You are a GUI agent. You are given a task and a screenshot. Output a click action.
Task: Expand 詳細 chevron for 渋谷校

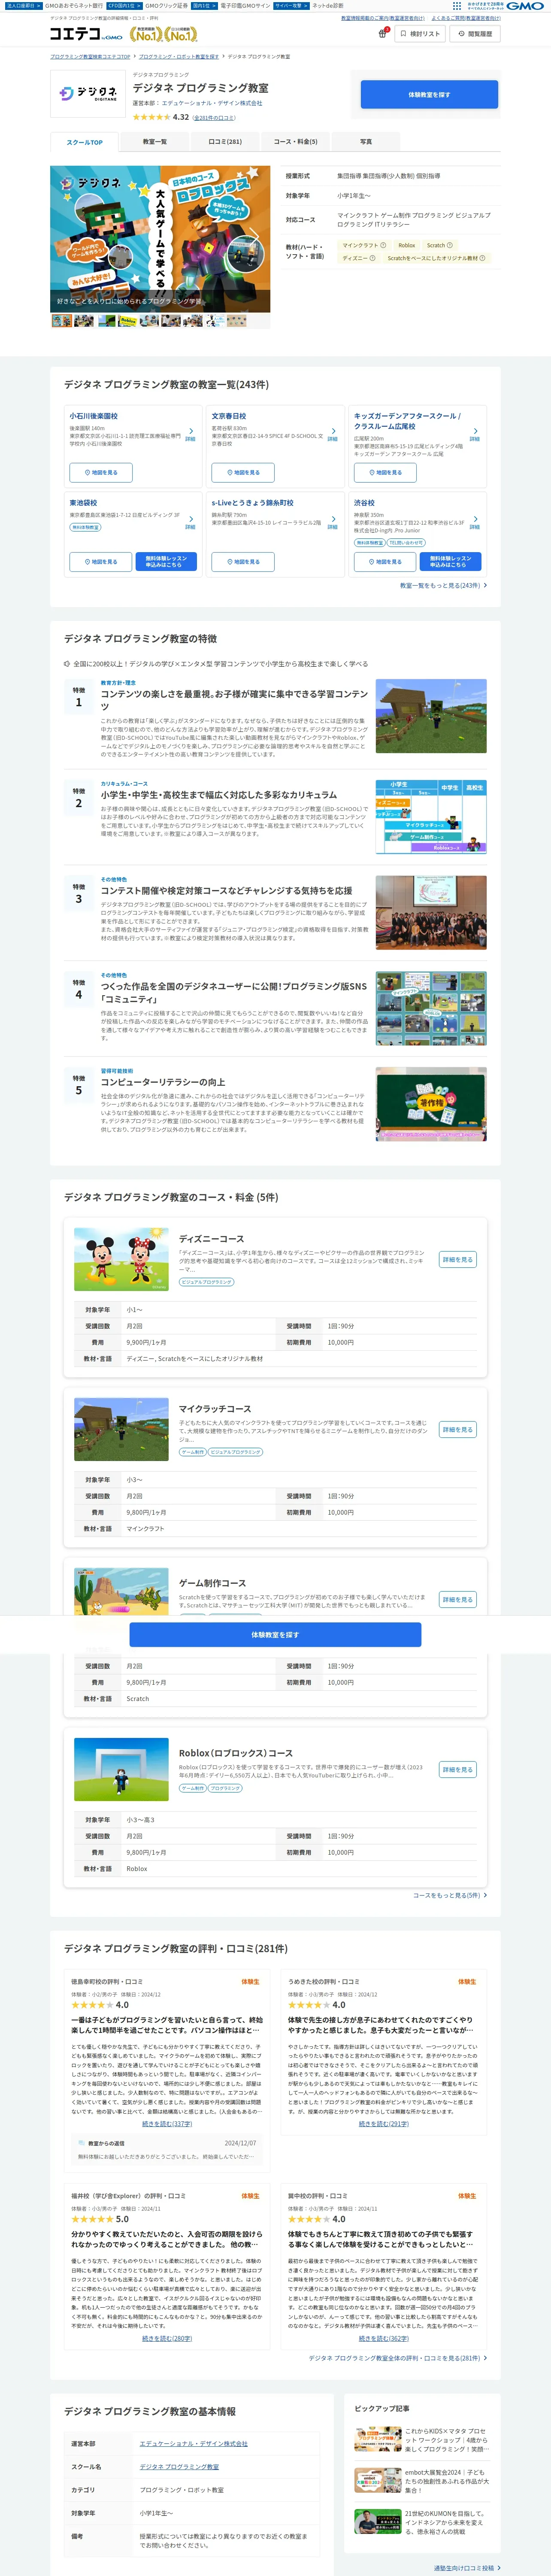point(474,521)
